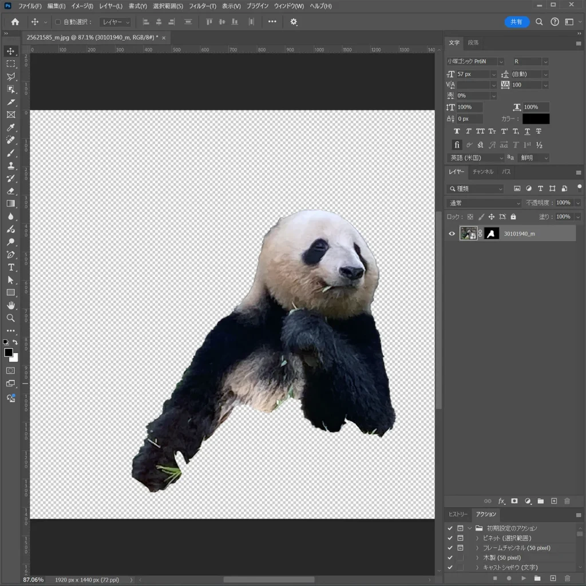Select the Move tool in the toolbar
This screenshot has width=586, height=586.
(x=11, y=51)
